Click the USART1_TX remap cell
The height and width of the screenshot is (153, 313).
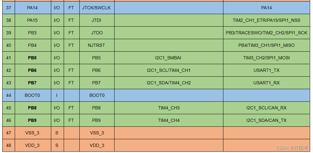pos(266,70)
